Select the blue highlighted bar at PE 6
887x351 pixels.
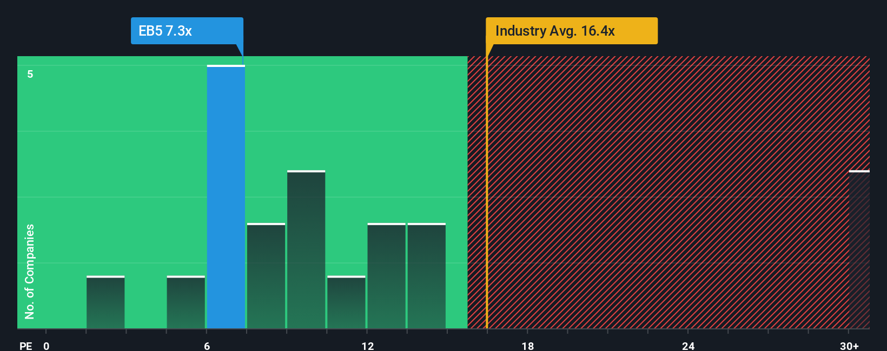[x=226, y=197]
